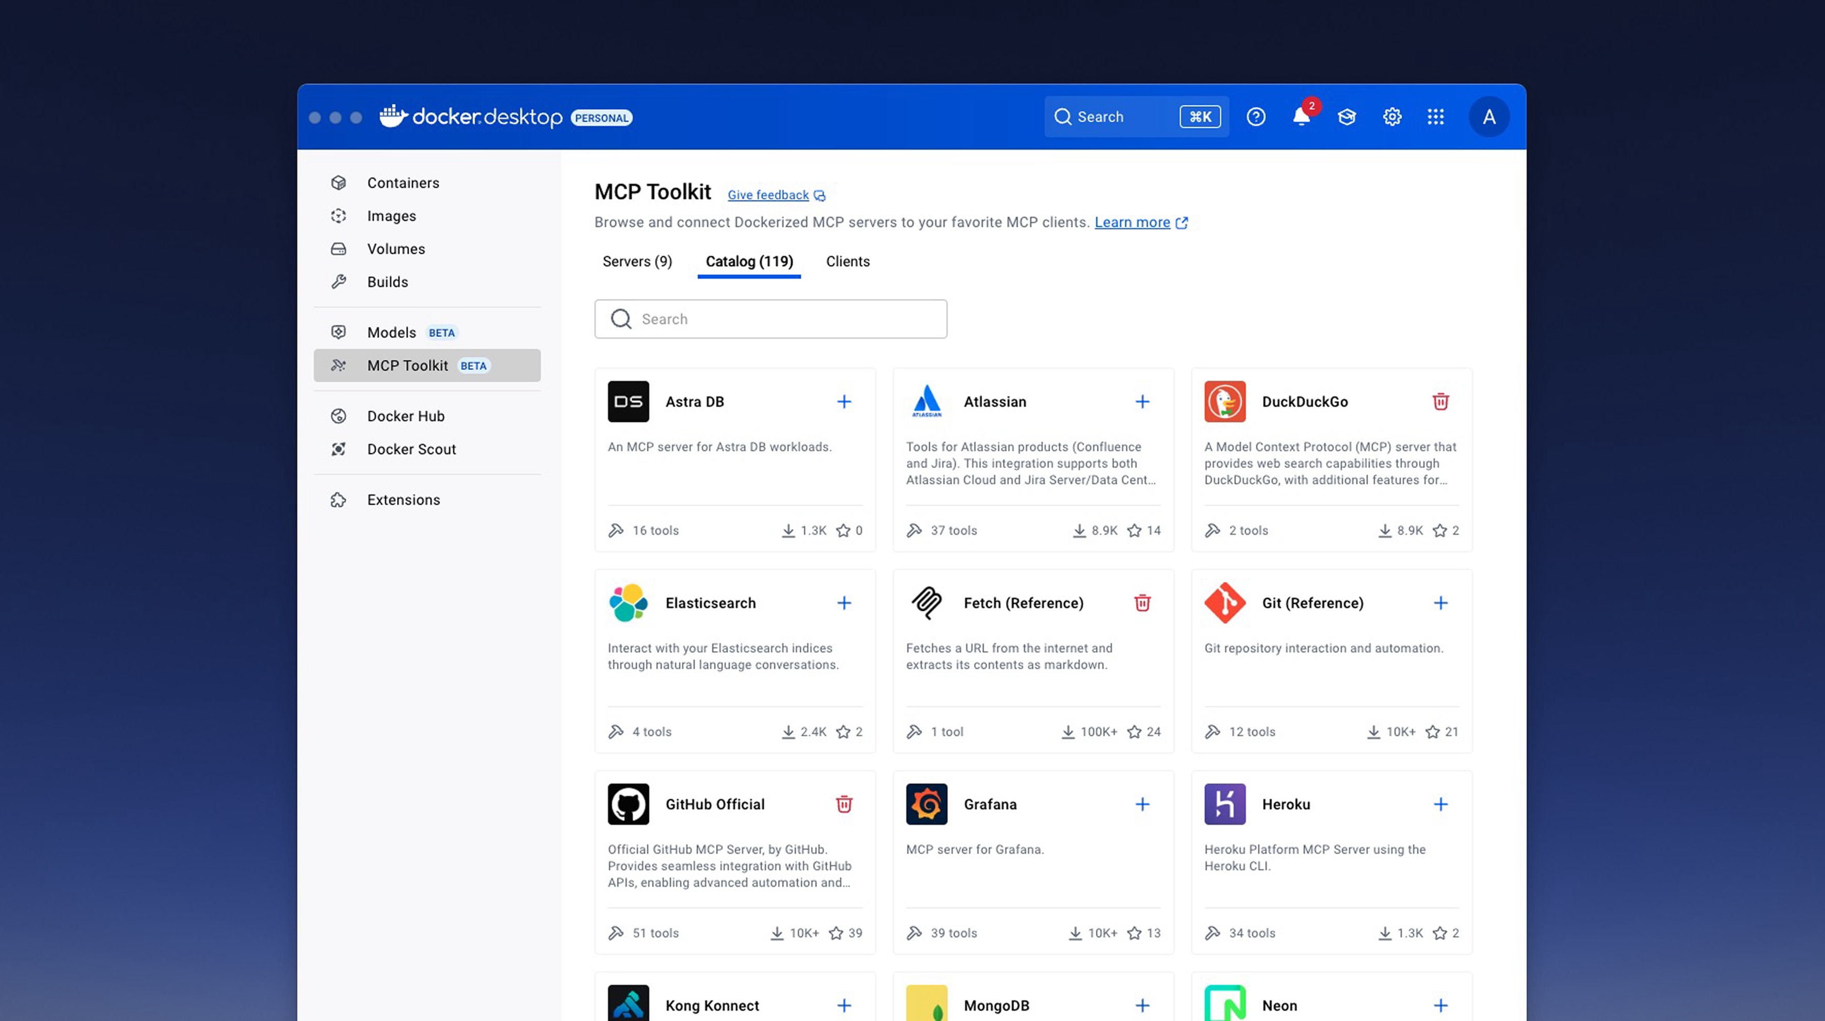Add the Astra DB server with plus icon
This screenshot has height=1021, width=1825.
tap(844, 402)
